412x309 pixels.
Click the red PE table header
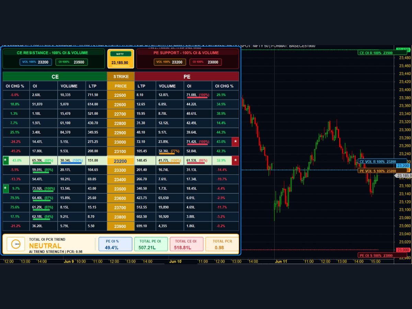(187, 77)
